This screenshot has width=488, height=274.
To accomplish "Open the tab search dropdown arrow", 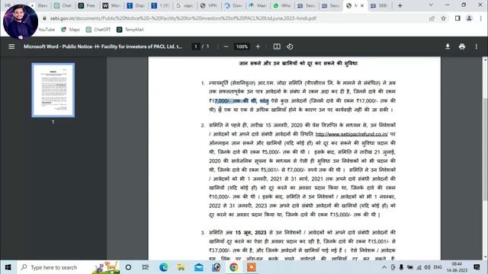I will 431,5.
